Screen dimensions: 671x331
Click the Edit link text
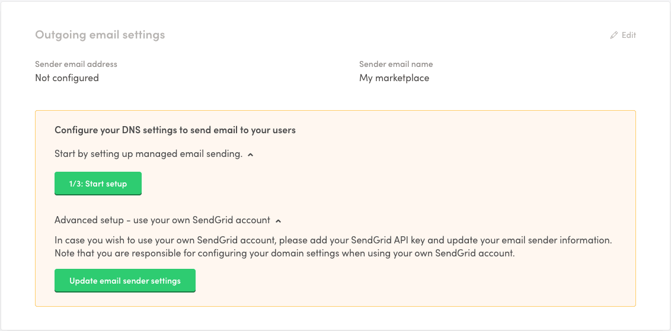(629, 36)
